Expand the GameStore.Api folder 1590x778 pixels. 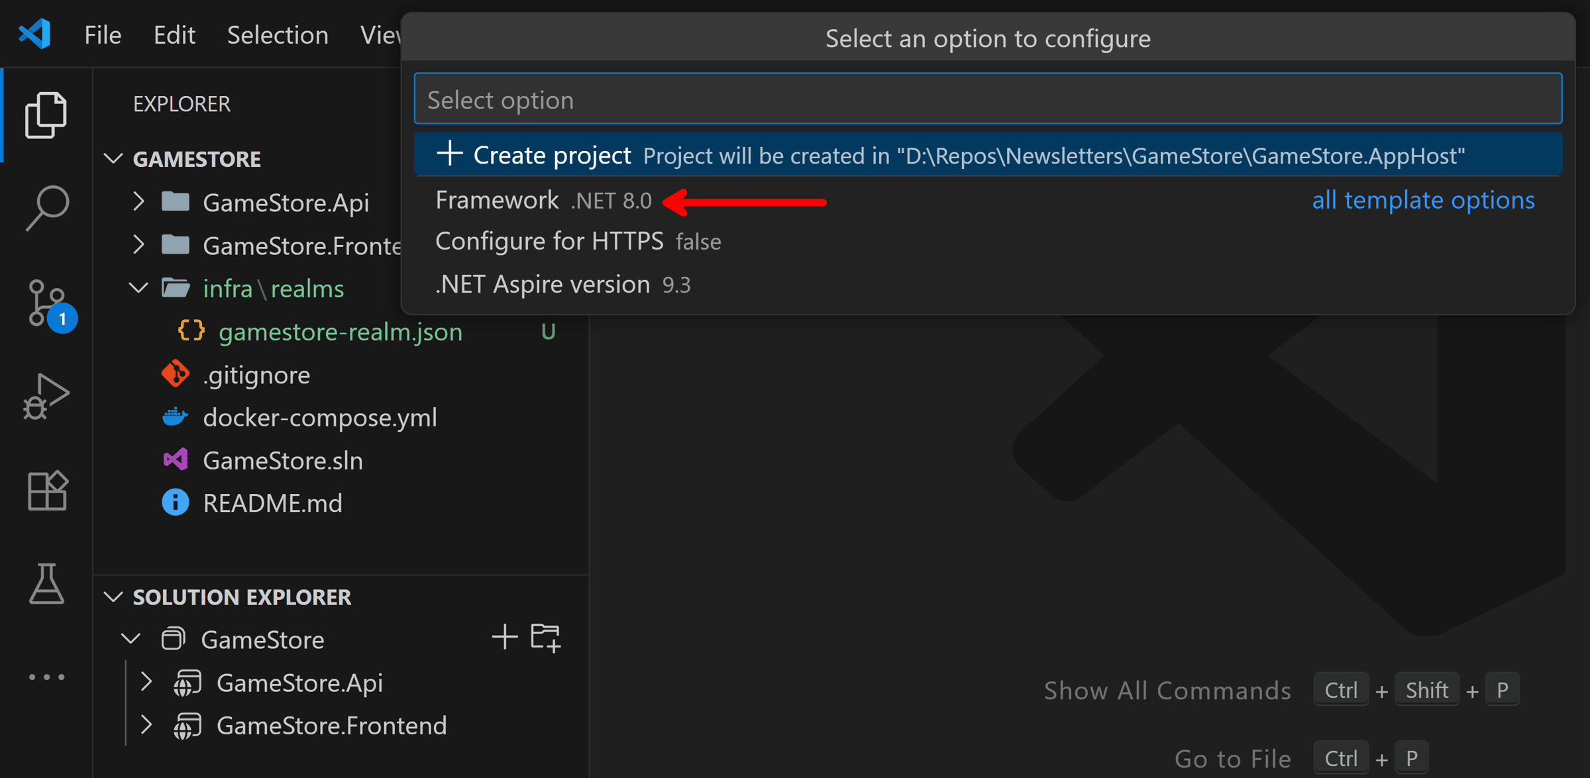click(x=138, y=201)
